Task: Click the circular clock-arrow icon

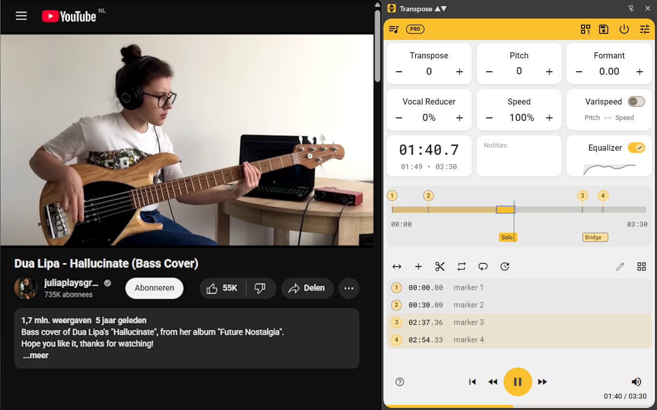Action: click(x=505, y=266)
